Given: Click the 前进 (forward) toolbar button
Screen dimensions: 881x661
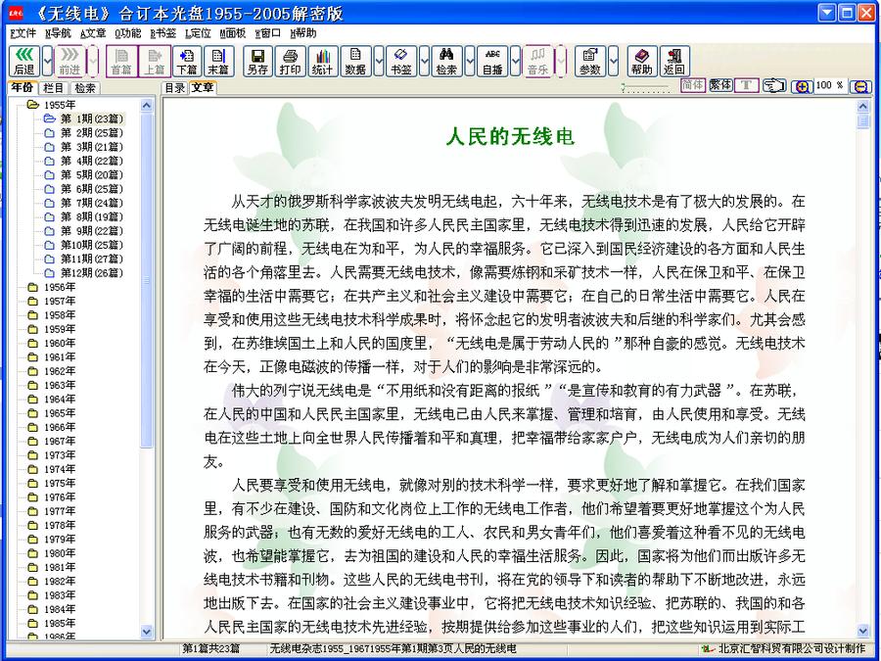Looking at the screenshot, I should click(70, 62).
